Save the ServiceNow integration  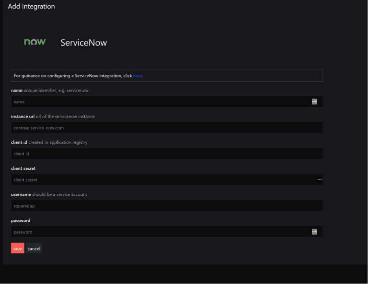(18, 248)
